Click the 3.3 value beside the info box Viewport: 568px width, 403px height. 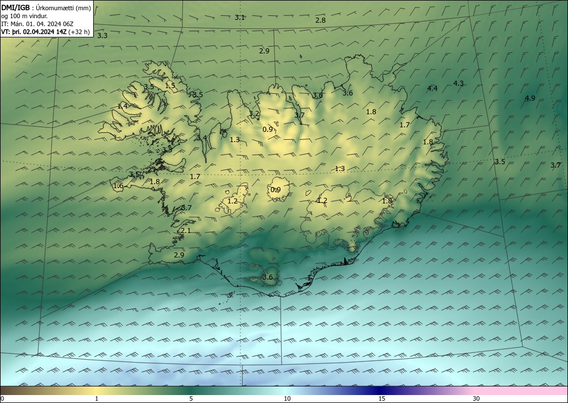[102, 35]
